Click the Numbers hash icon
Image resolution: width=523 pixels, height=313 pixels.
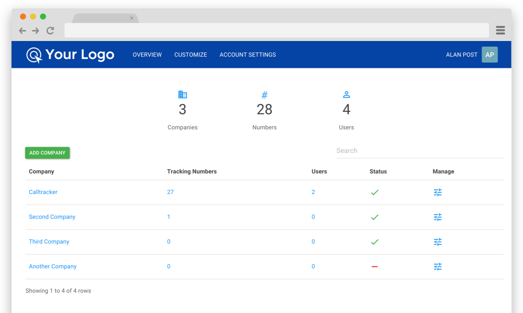264,94
